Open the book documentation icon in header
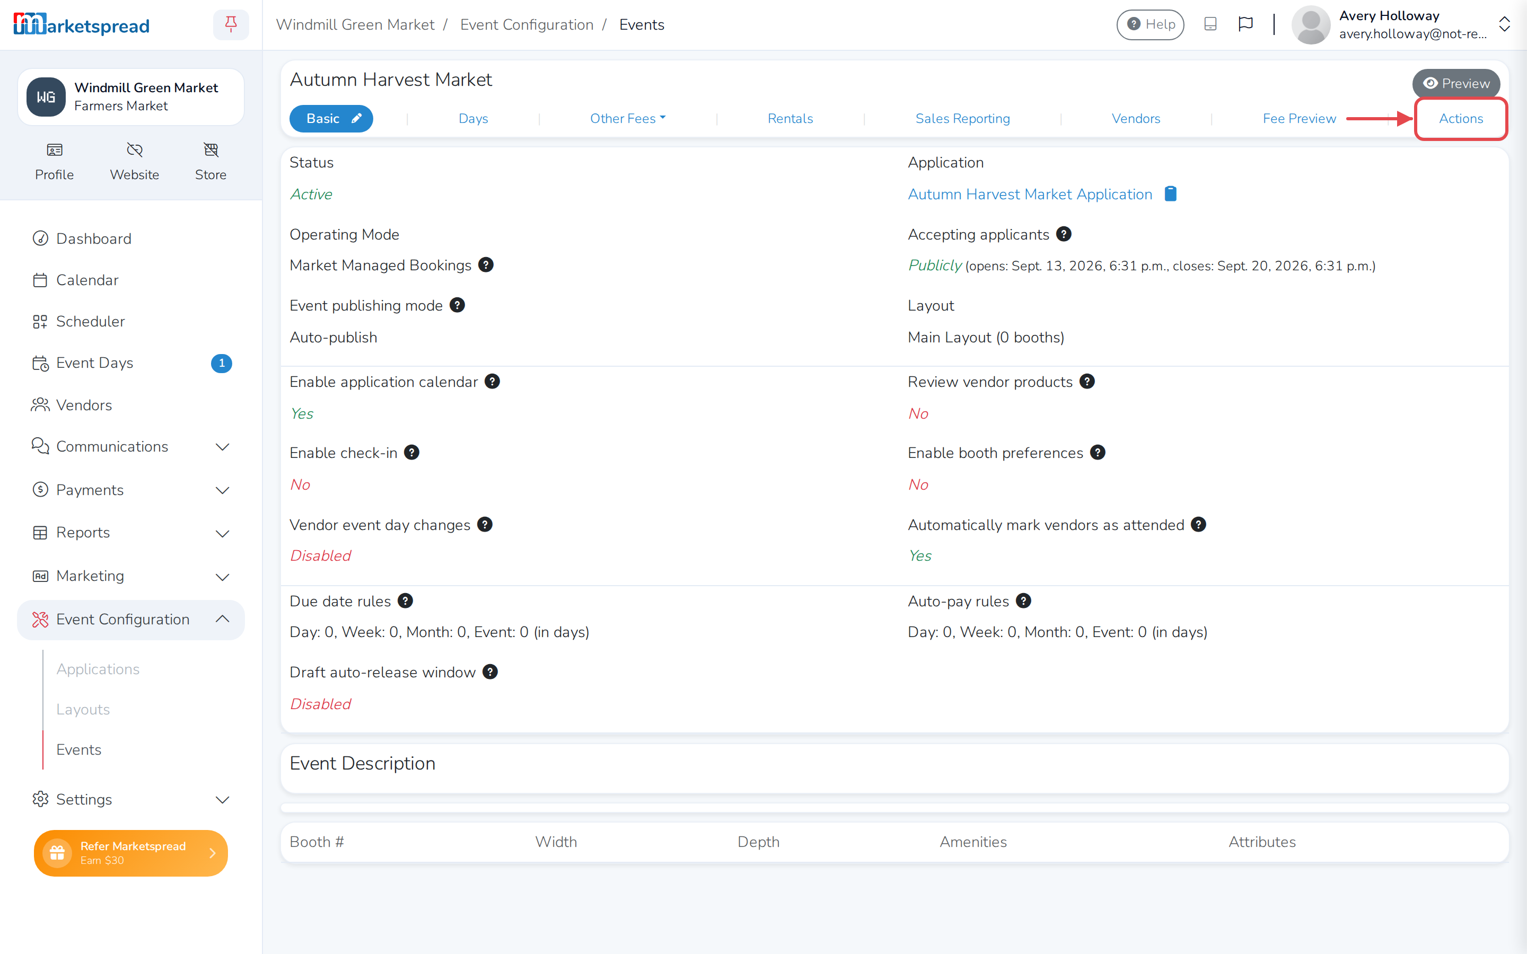1527x954 pixels. click(x=1209, y=24)
